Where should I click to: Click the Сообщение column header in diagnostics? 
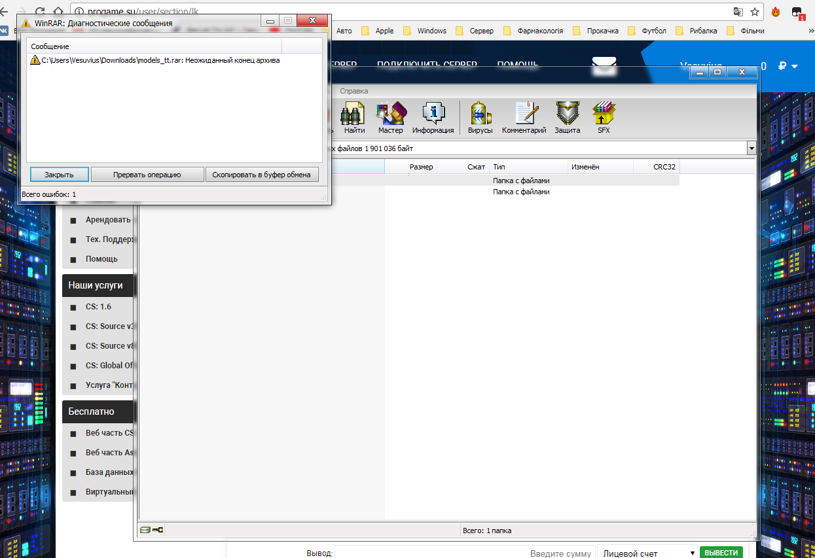click(x=154, y=46)
